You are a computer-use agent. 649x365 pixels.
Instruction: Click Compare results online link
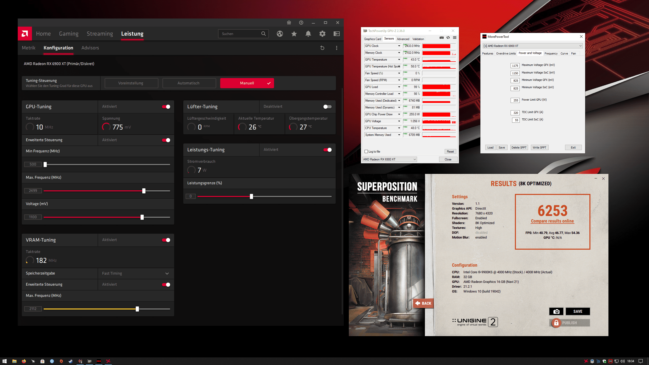pos(552,221)
